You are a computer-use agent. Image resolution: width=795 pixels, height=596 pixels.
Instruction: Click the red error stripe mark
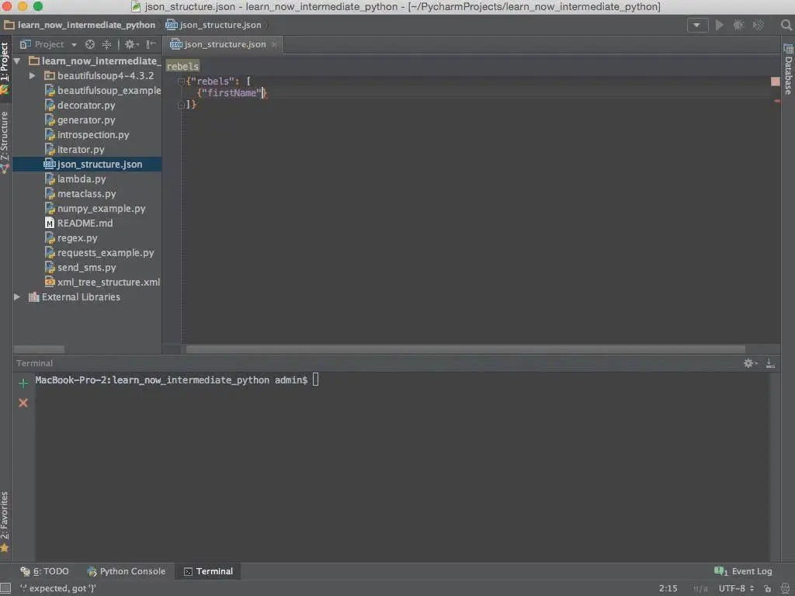[x=777, y=102]
